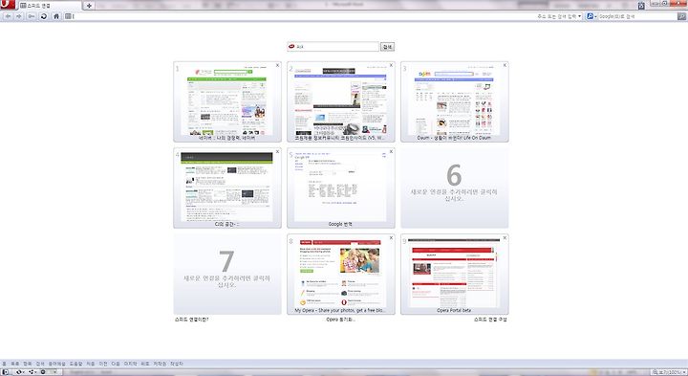Click the magnifier search button in toolbar
688x376 pixels.
pyautogui.click(x=681, y=16)
